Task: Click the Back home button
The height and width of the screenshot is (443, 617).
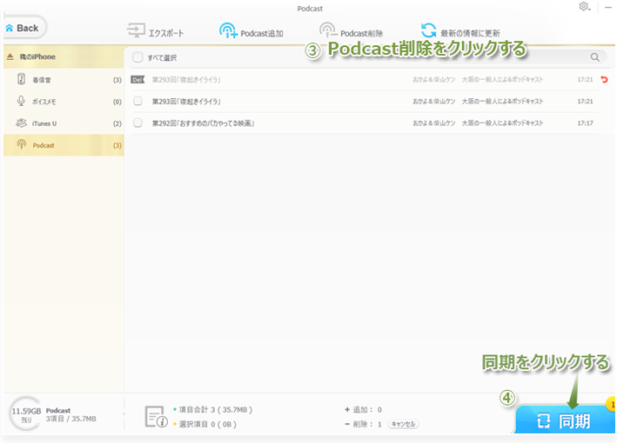Action: 24,28
